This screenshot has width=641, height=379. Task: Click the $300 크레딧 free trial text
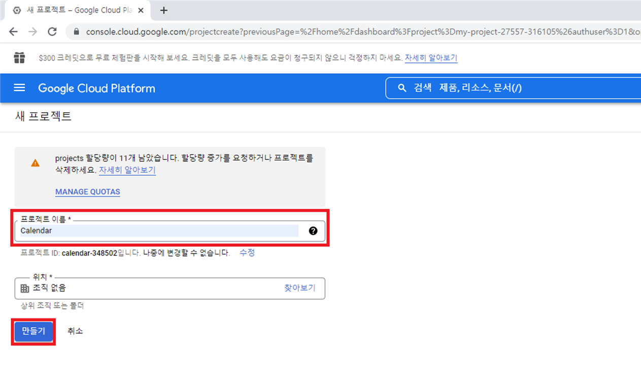[x=220, y=58]
